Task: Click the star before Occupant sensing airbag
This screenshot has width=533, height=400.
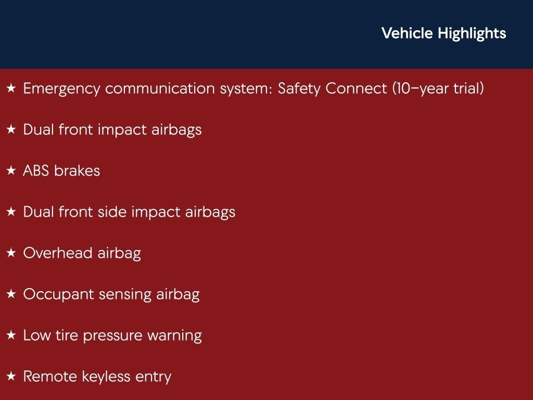Action: click(x=11, y=295)
